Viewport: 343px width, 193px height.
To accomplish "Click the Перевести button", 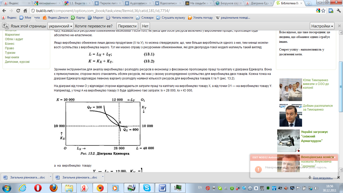I will pyautogui.click(x=127, y=26).
